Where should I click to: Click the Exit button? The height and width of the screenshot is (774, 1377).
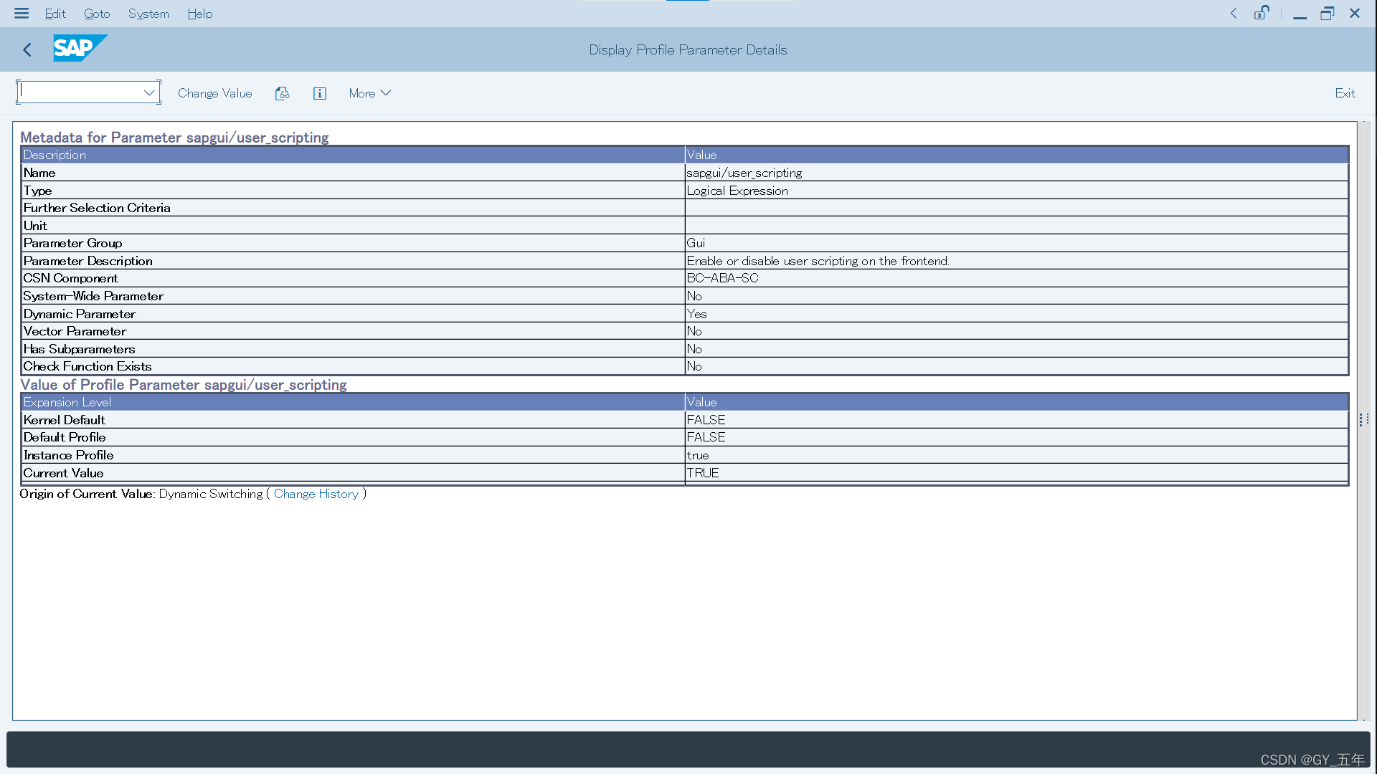[x=1345, y=93]
